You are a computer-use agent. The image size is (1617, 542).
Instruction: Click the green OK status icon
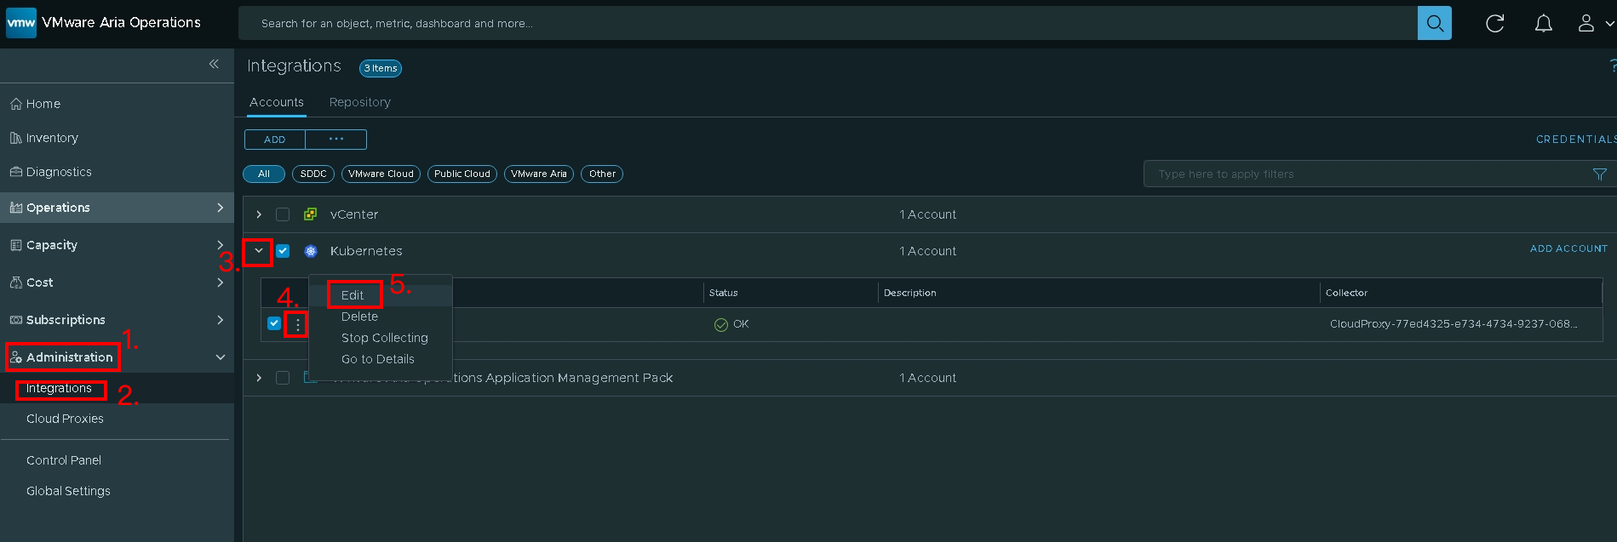click(x=721, y=325)
